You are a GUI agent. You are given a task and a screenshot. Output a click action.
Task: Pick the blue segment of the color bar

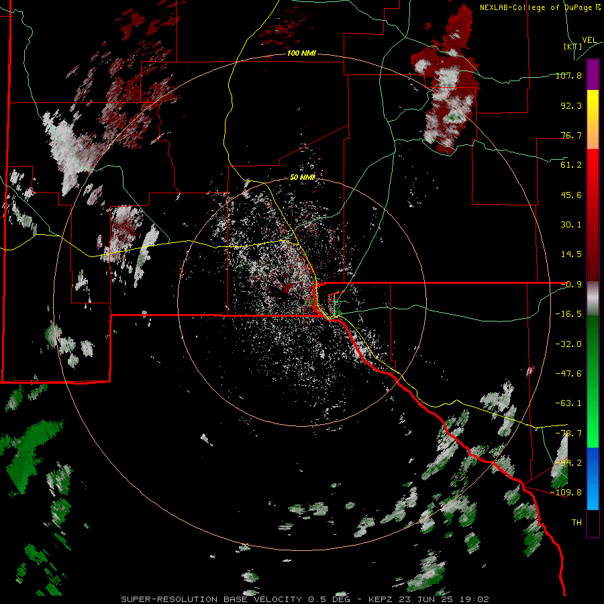click(x=593, y=479)
